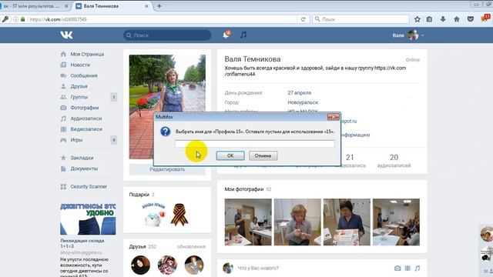Click the browser address bar URL
Screen dimensions: 493x277
click(59, 19)
